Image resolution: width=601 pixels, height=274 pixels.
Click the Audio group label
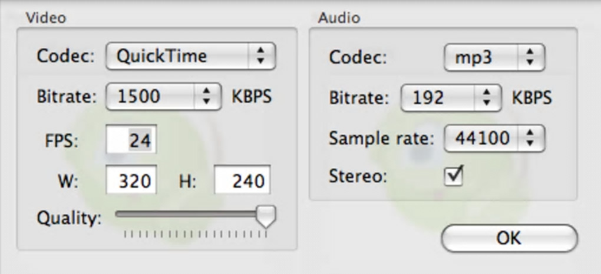click(339, 18)
